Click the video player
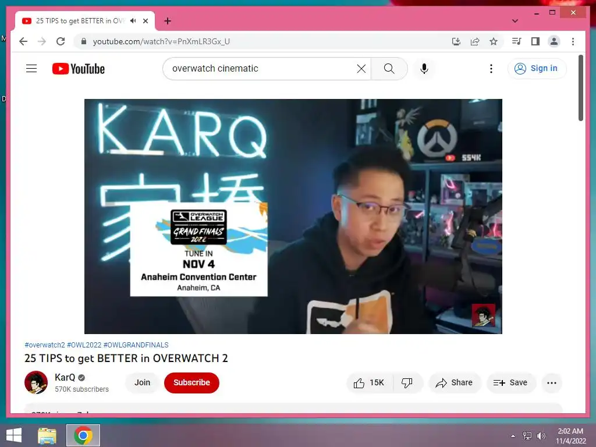 tap(293, 217)
